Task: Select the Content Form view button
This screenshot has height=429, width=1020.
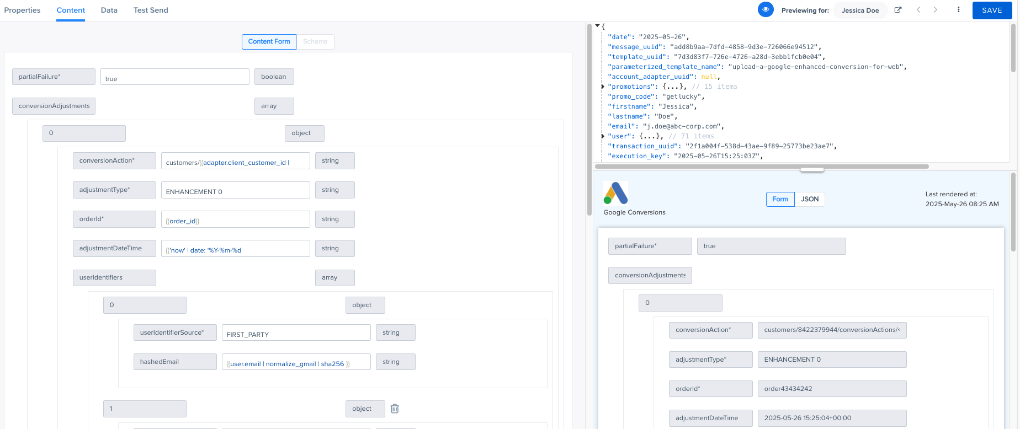Action: tap(269, 41)
